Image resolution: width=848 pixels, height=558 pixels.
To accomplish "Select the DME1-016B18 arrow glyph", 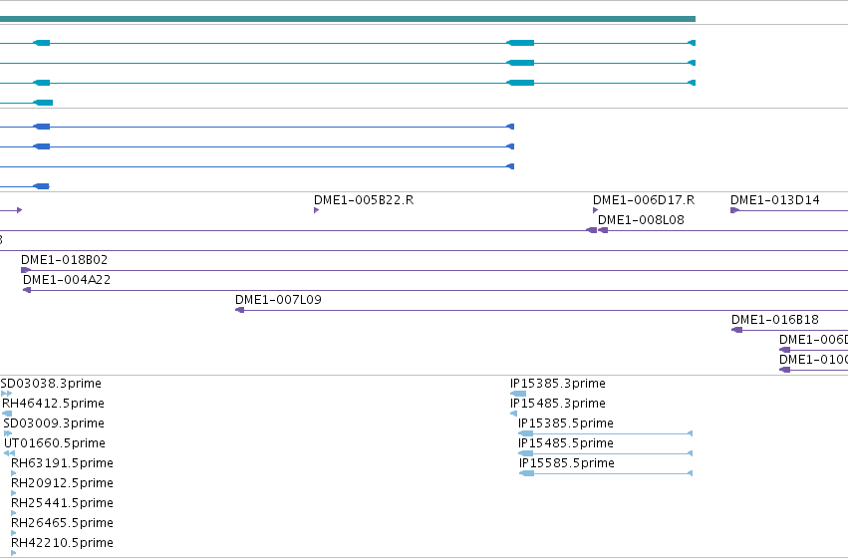I will point(736,330).
